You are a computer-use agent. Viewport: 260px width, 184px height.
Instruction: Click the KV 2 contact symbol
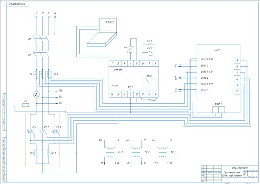(150, 52)
